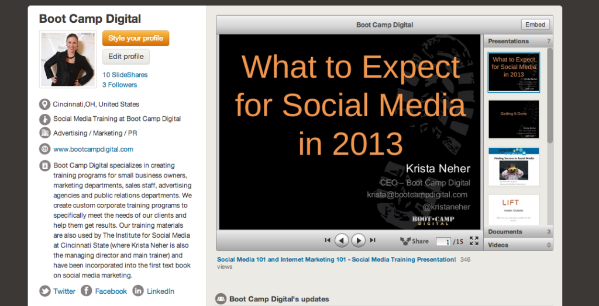
Task: Click the Embed button
Action: [535, 25]
